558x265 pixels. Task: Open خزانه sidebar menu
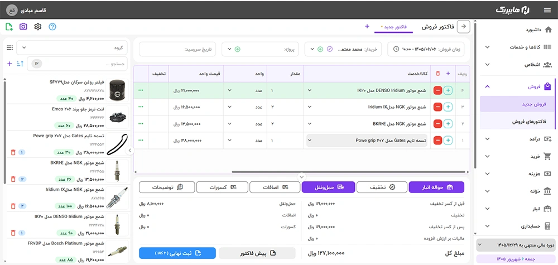[516, 191]
